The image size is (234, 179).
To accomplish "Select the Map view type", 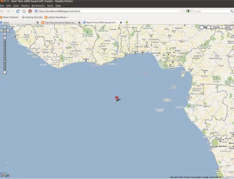I will [205, 27].
